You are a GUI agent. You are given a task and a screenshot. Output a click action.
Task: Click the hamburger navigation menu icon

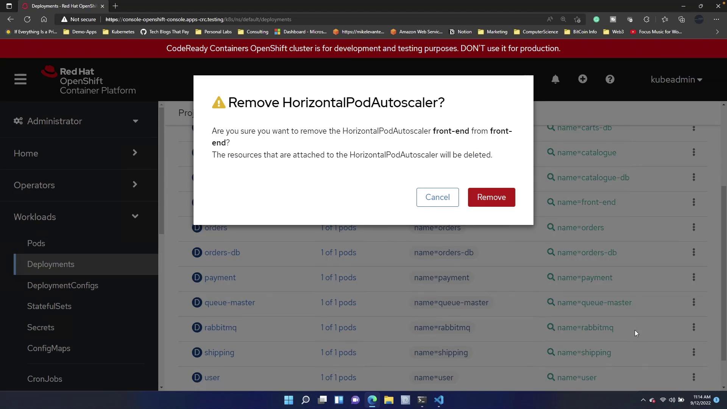pyautogui.click(x=20, y=80)
